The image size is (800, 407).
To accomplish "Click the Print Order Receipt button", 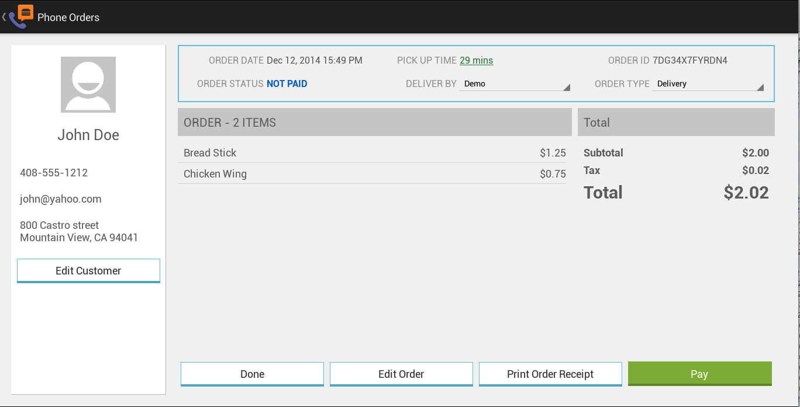I will 550,374.
